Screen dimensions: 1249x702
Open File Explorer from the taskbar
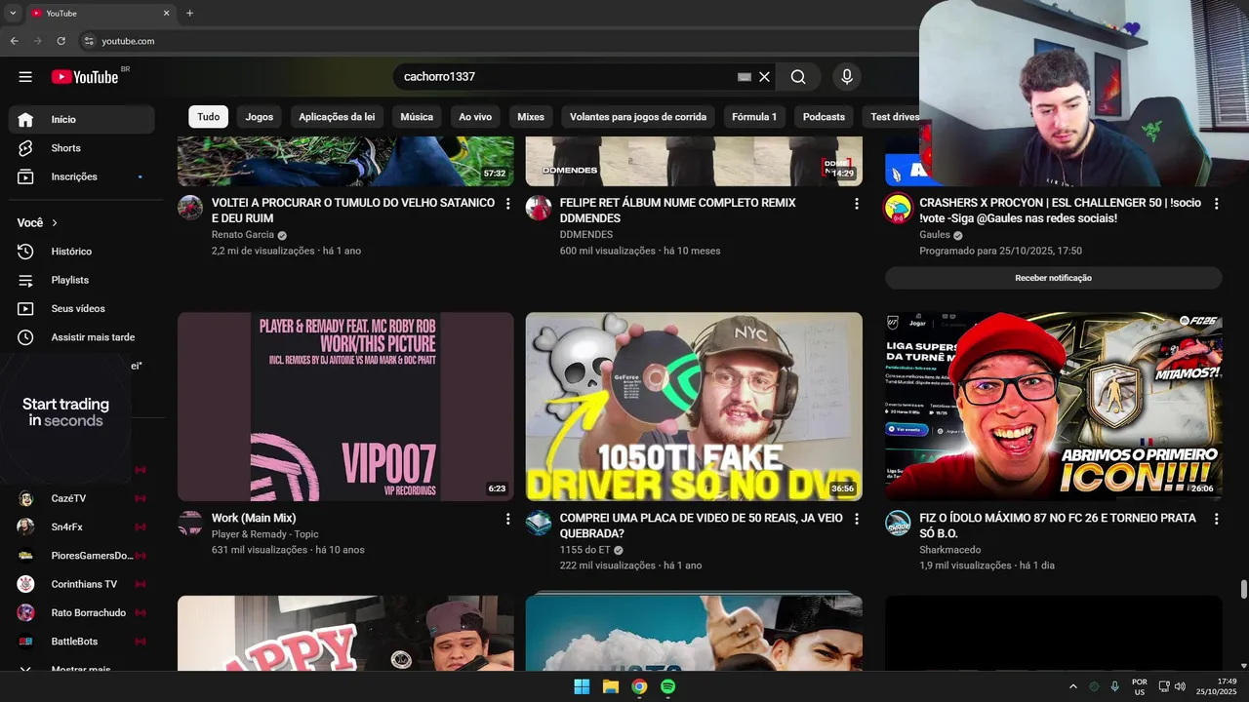pos(611,686)
